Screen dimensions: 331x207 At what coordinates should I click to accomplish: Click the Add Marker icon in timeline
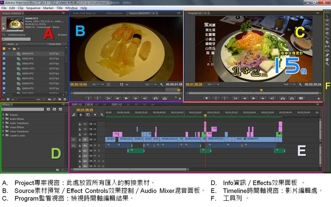coord(95,115)
